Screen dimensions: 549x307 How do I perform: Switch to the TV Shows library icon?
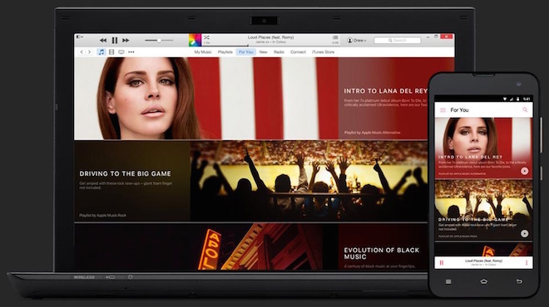coord(121,52)
